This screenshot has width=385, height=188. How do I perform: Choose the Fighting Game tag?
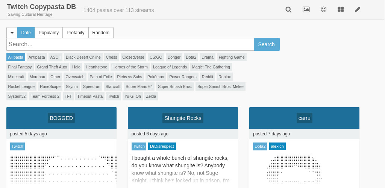pyautogui.click(x=232, y=57)
